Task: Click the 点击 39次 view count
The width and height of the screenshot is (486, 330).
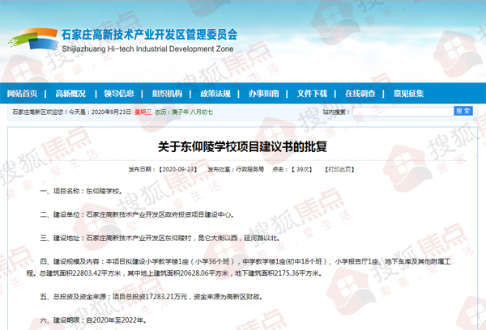Action: (x=292, y=169)
